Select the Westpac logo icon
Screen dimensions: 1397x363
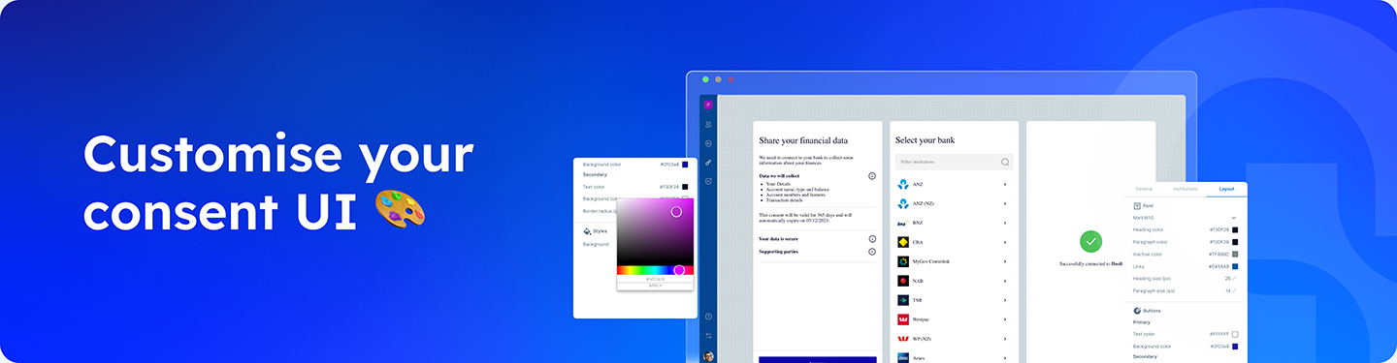point(903,318)
